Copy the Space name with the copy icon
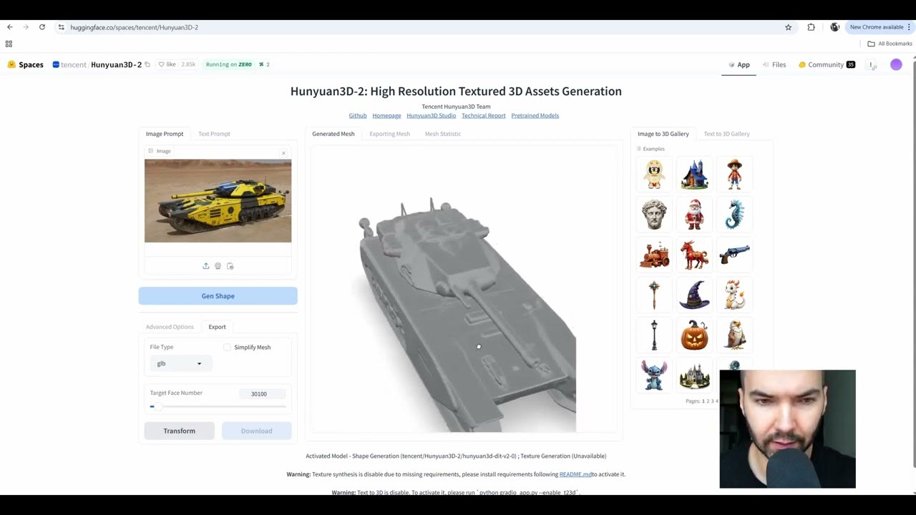This screenshot has height=515, width=916. tap(147, 64)
